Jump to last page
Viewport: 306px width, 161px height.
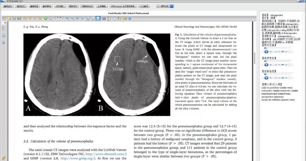coord(40,18)
